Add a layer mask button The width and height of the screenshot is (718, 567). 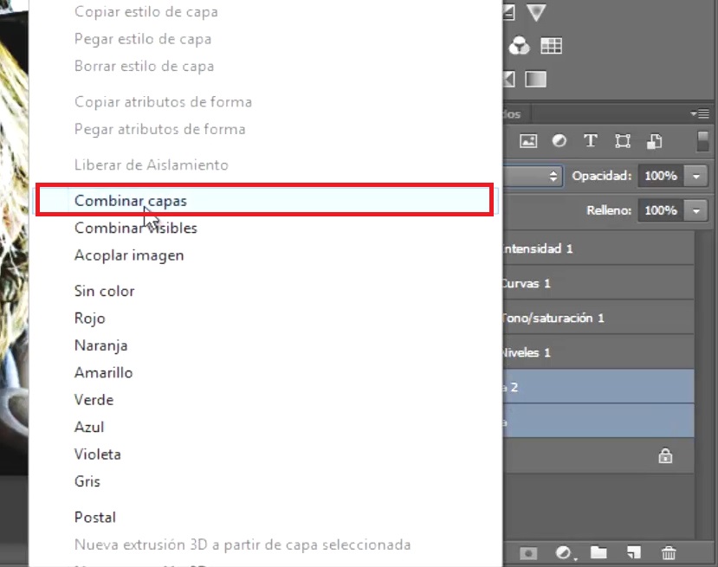pyautogui.click(x=528, y=554)
